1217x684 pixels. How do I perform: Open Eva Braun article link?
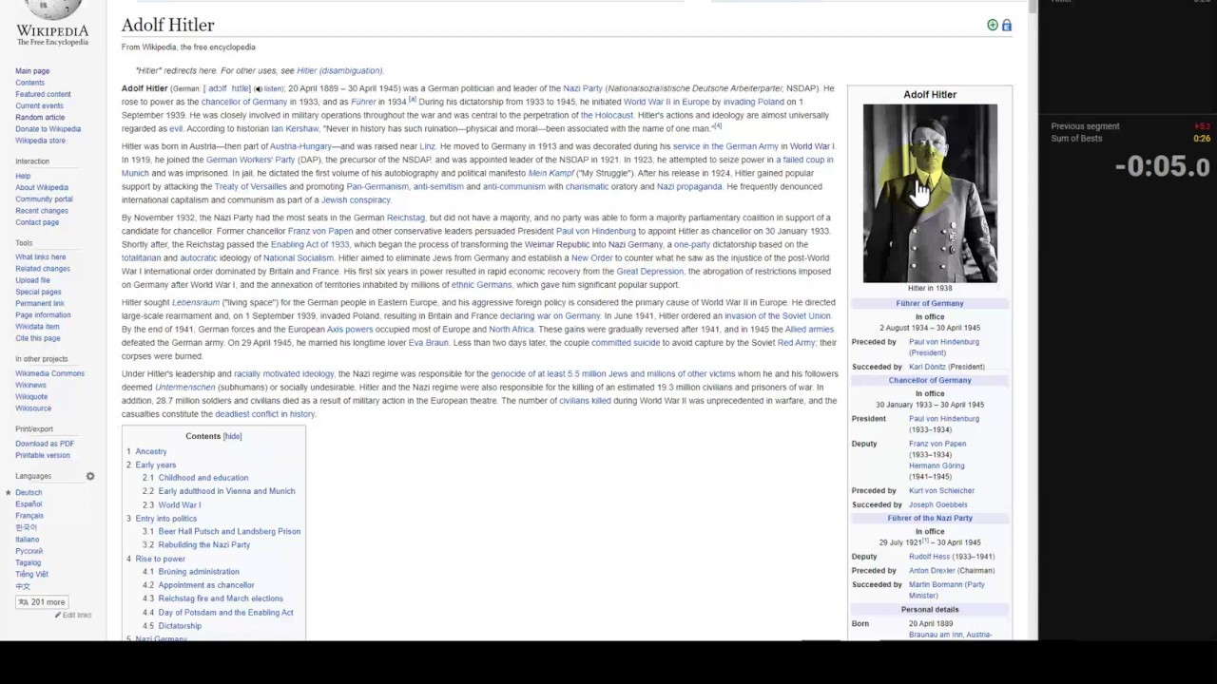point(428,342)
